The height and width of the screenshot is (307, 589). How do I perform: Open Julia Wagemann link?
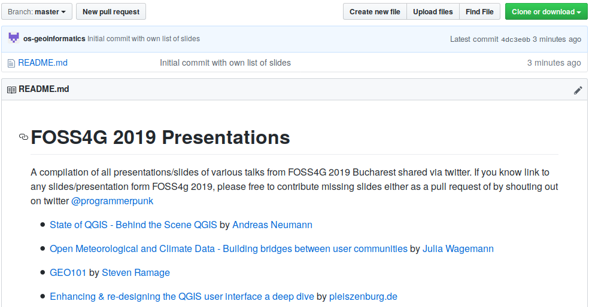(x=458, y=249)
